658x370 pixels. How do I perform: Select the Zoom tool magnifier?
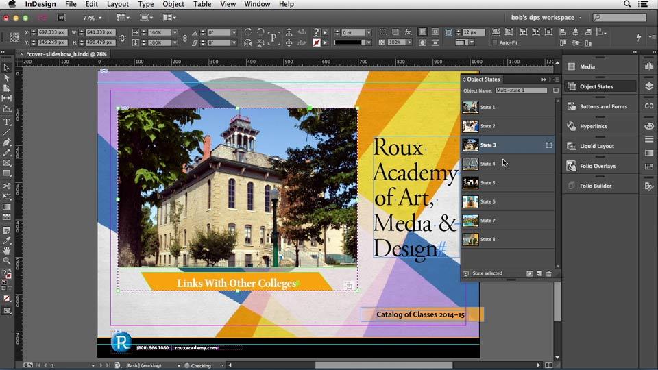point(6,261)
